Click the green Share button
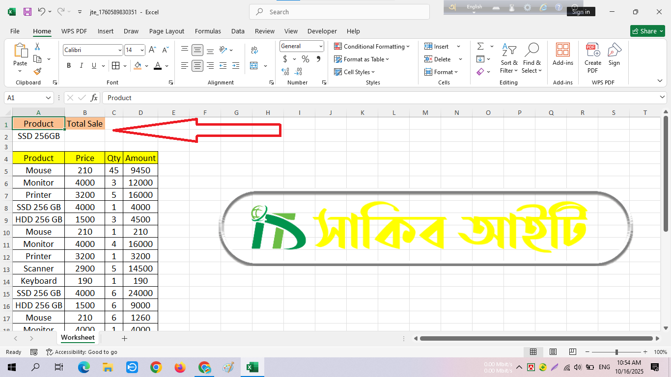The width and height of the screenshot is (671, 377). pos(647,31)
